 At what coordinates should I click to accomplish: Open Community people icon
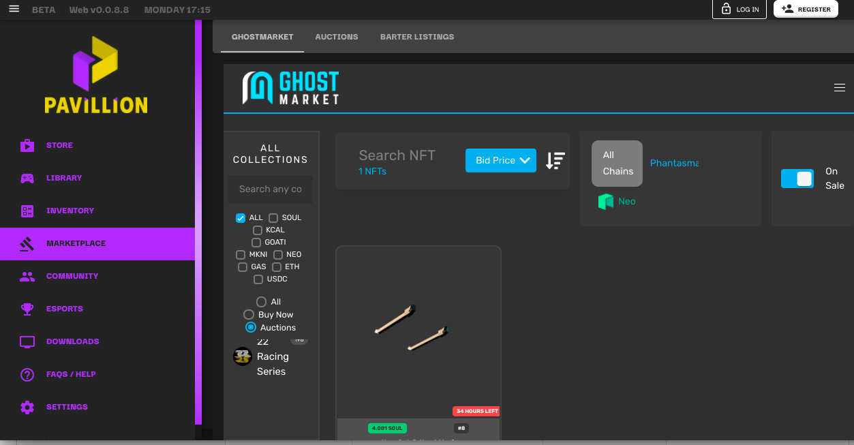tap(27, 276)
